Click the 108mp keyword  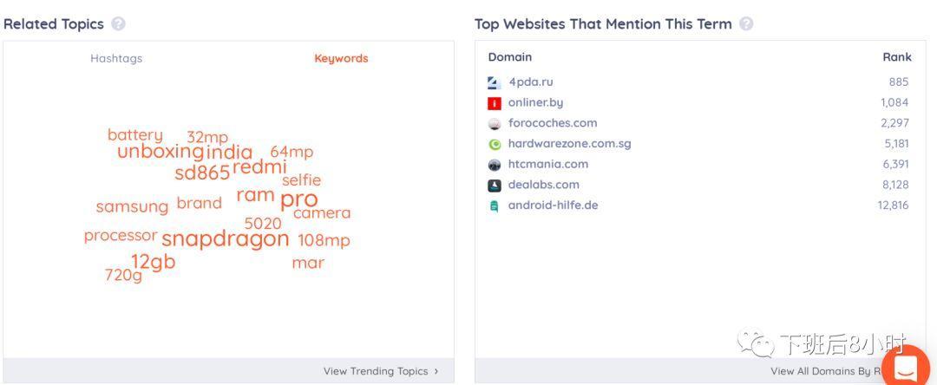pyautogui.click(x=324, y=240)
